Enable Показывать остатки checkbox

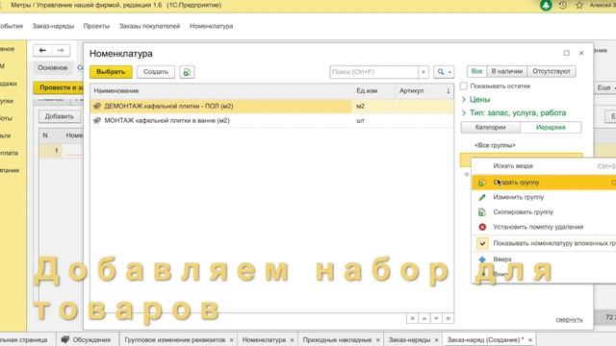pyautogui.click(x=464, y=86)
